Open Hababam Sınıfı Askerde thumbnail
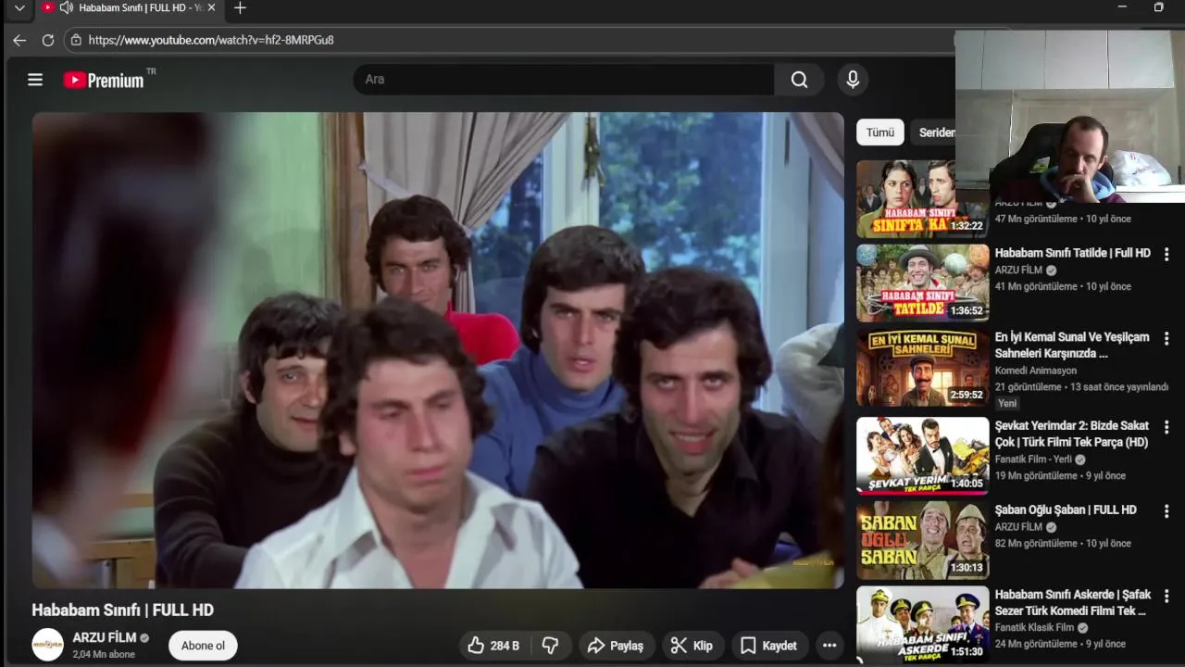This screenshot has width=1185, height=667. coord(922,624)
